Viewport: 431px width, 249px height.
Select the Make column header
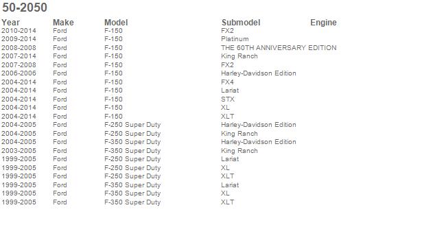click(x=63, y=23)
